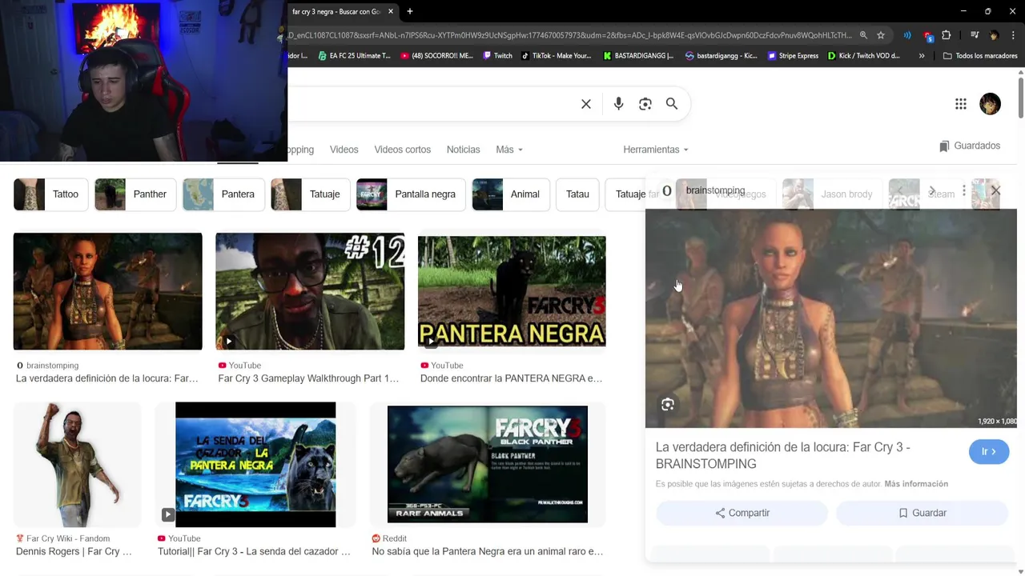Open the Google account avatar
The width and height of the screenshot is (1025, 576).
[x=990, y=104]
